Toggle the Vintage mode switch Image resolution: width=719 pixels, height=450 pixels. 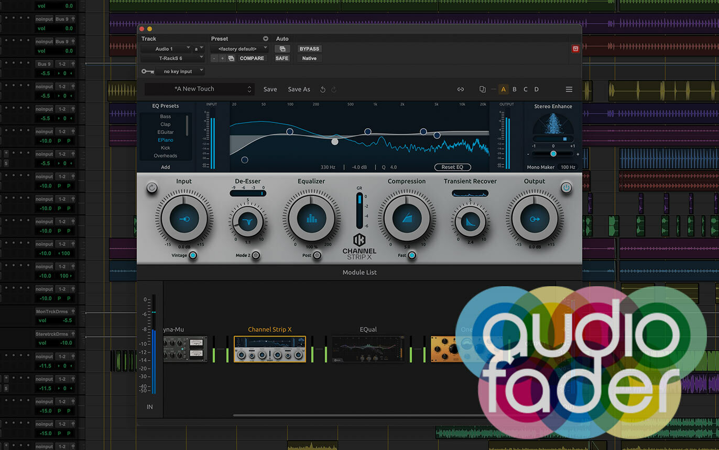click(x=193, y=255)
